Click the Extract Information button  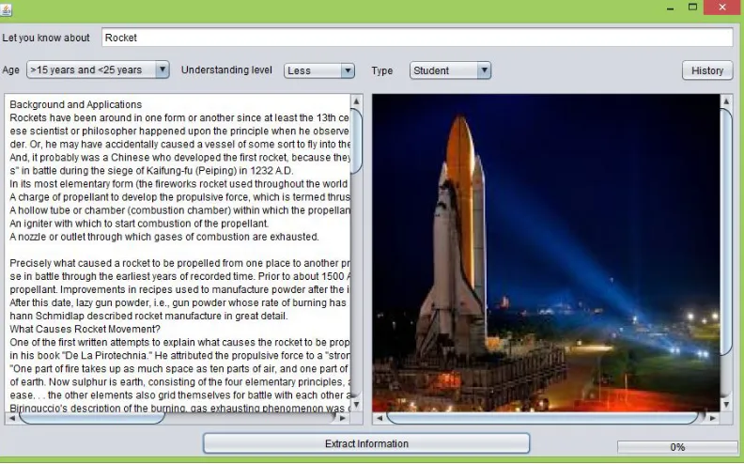[x=366, y=443]
